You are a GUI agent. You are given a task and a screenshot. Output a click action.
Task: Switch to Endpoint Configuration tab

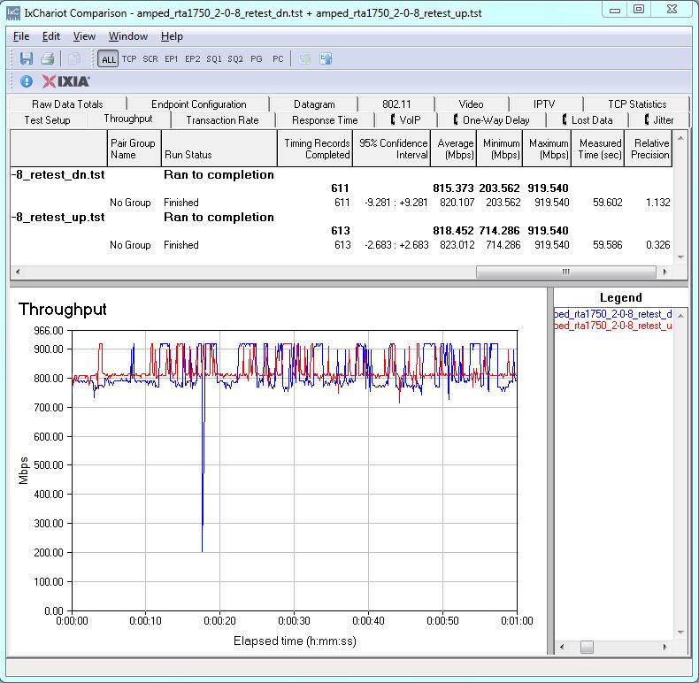199,104
